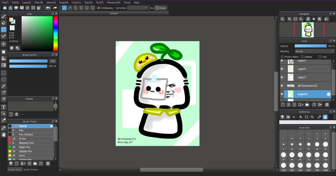Select the Eyedropper tool
The image size is (336, 176).
[4, 128]
